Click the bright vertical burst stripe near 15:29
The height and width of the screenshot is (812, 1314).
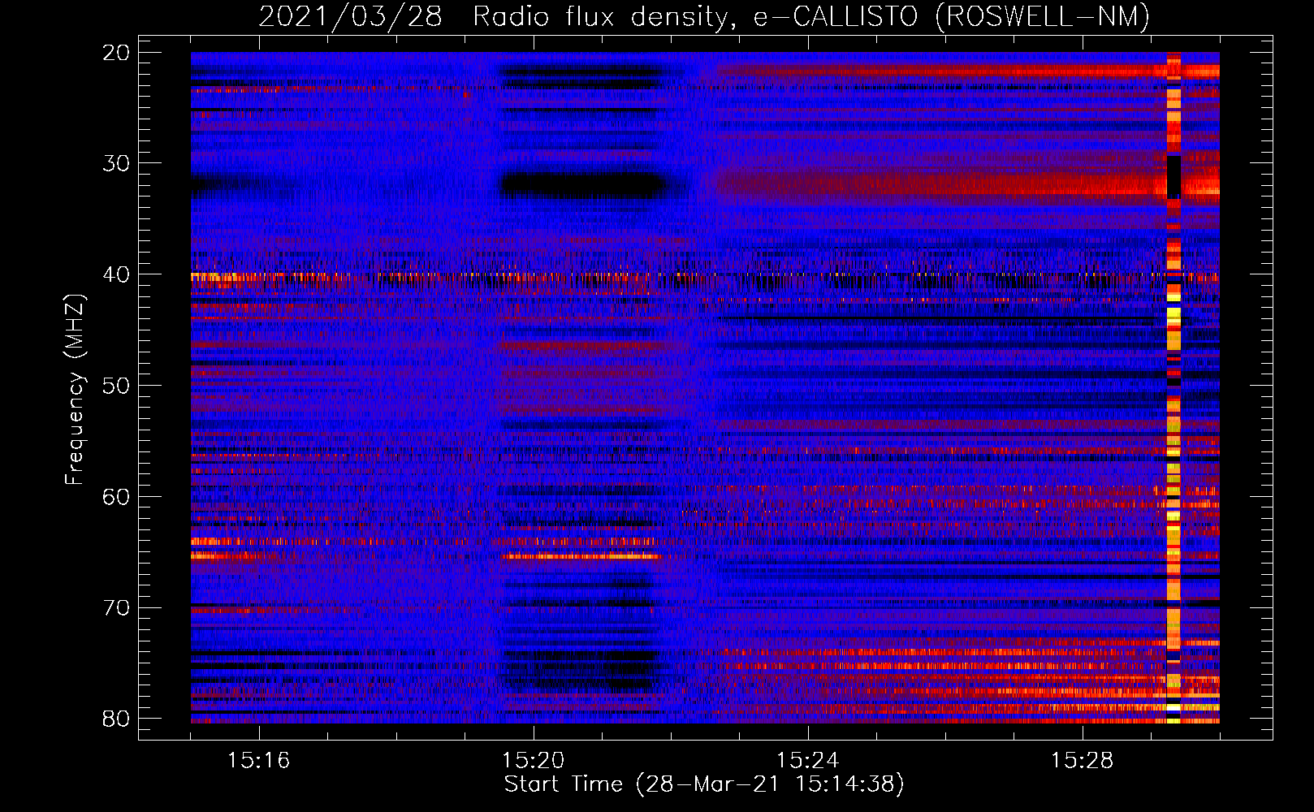coord(1174,387)
